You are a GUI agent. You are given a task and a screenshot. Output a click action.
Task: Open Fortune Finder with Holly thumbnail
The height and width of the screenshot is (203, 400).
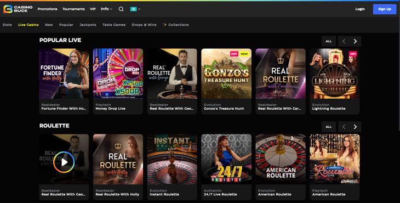point(64,74)
